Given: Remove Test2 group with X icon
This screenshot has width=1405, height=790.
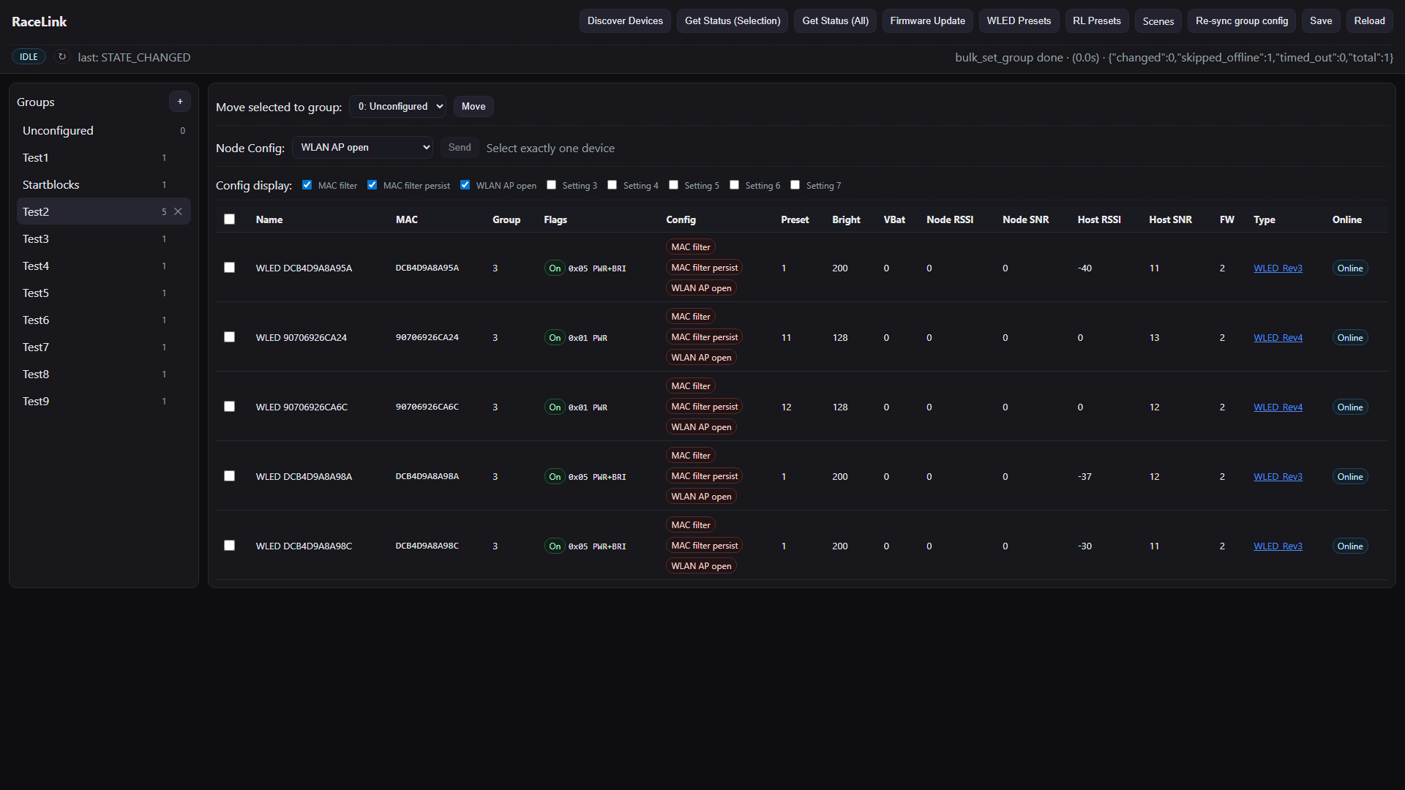Looking at the screenshot, I should [x=178, y=211].
